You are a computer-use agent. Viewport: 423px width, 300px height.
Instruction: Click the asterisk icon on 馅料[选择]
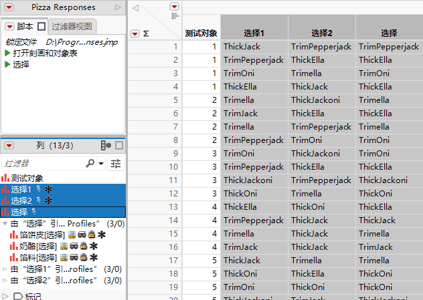point(94,257)
